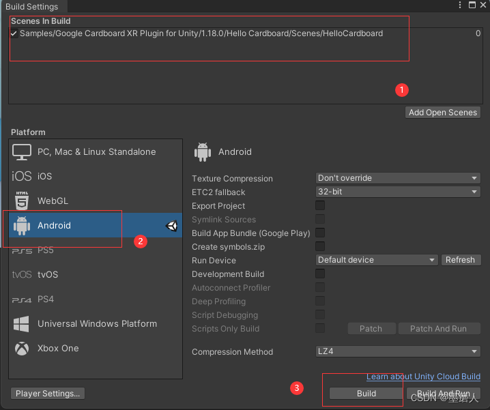The width and height of the screenshot is (490, 410).
Task: Click the Run Device label
Action: [214, 261]
